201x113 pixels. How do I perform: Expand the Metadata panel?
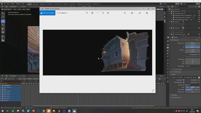pyautogui.click(x=174, y=95)
